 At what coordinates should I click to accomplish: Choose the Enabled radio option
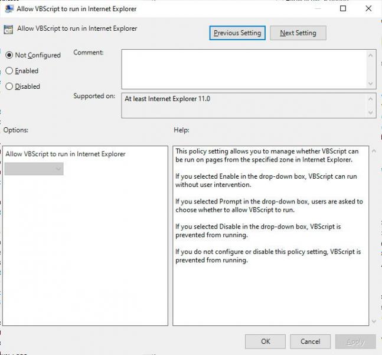coord(9,71)
